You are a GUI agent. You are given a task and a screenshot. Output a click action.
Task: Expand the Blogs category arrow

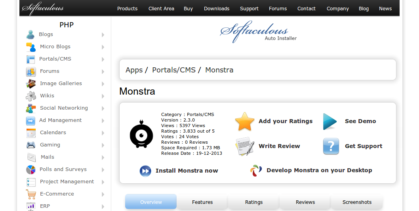tap(103, 35)
